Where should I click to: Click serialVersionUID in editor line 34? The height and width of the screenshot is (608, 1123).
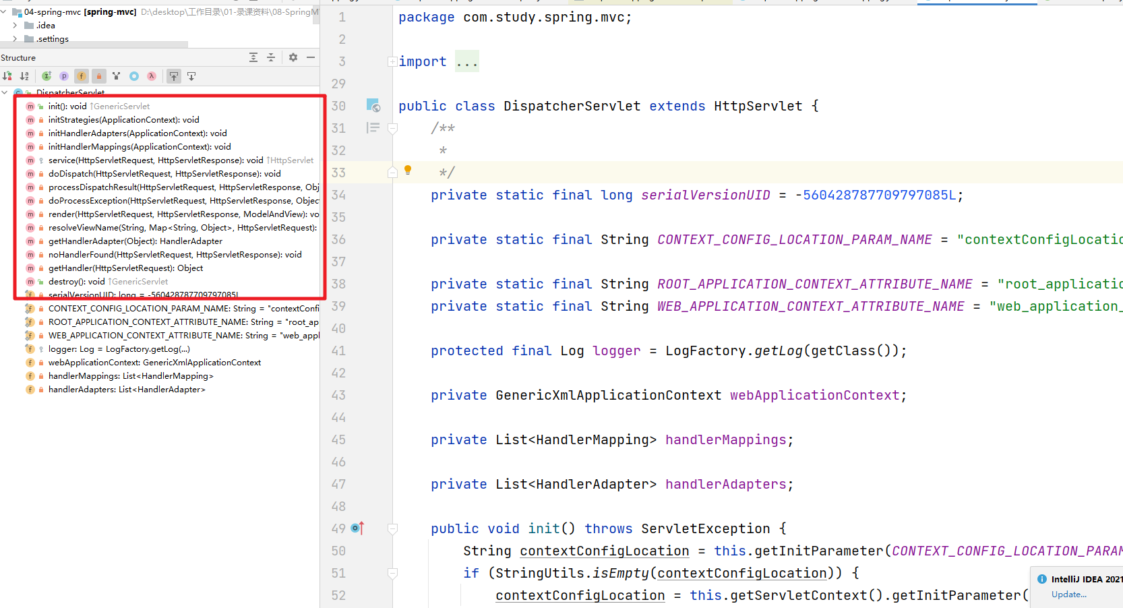click(x=705, y=195)
